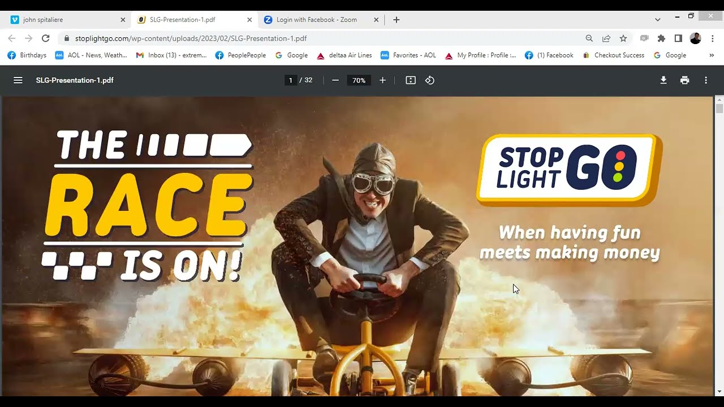The height and width of the screenshot is (407, 724).
Task: Click the address bar URL
Action: coord(191,38)
